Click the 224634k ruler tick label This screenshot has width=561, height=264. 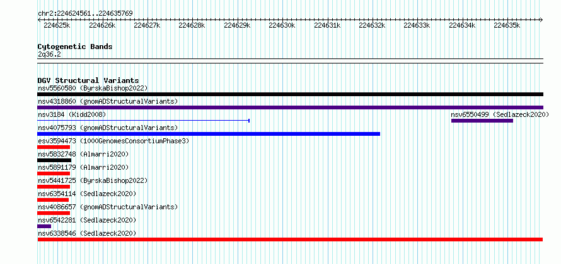coord(462,25)
